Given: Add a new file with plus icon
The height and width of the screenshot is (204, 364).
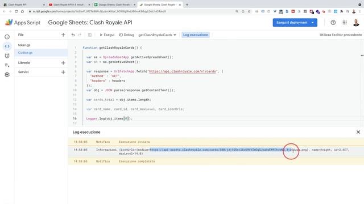Looking at the screenshot, I should 63,35.
